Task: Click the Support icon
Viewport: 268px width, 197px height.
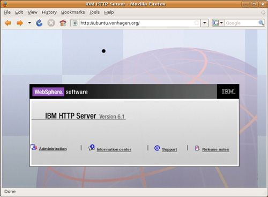Action: tap(157, 148)
